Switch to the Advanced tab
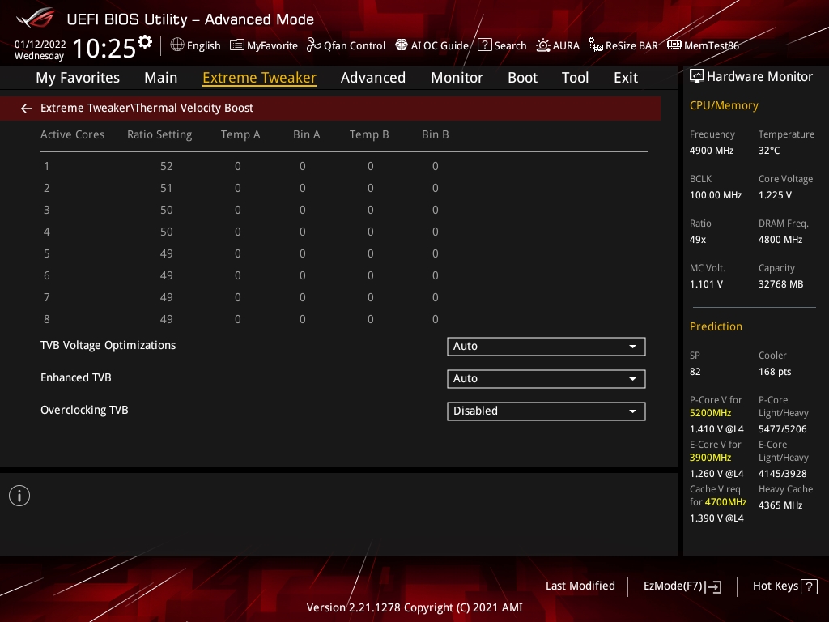829x622 pixels. coord(372,78)
